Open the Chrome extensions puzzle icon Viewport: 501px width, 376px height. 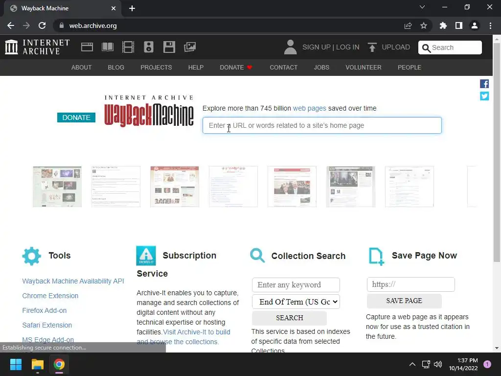pos(443,25)
